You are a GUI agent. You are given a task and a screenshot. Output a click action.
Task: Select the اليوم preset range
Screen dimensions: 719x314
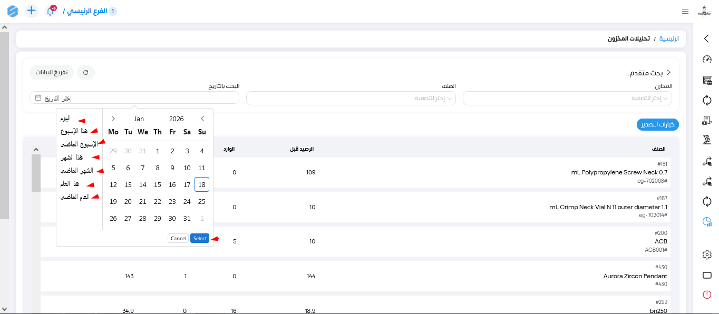click(x=65, y=118)
